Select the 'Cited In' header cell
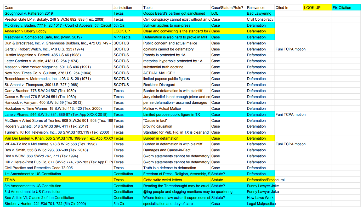 [289, 8]
